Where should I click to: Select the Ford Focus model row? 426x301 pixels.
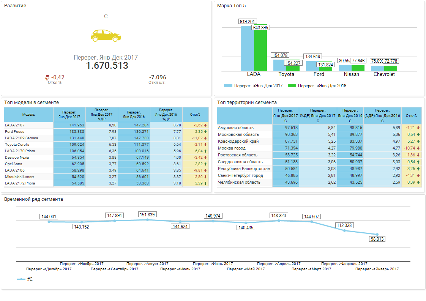point(106,132)
